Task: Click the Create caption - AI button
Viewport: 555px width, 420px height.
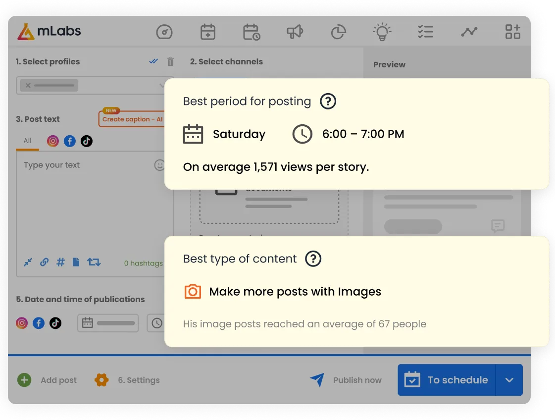Action: [x=132, y=119]
